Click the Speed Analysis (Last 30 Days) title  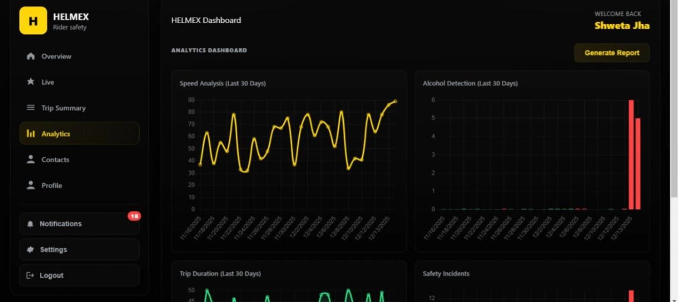coord(222,84)
